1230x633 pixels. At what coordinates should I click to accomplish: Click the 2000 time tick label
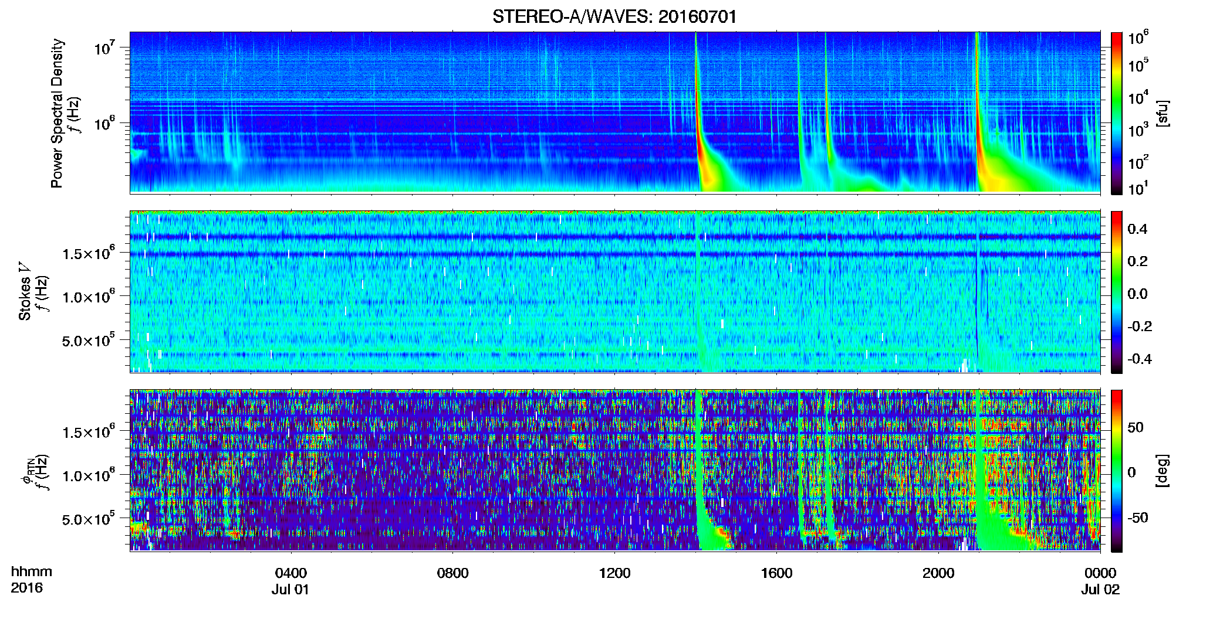click(x=938, y=573)
